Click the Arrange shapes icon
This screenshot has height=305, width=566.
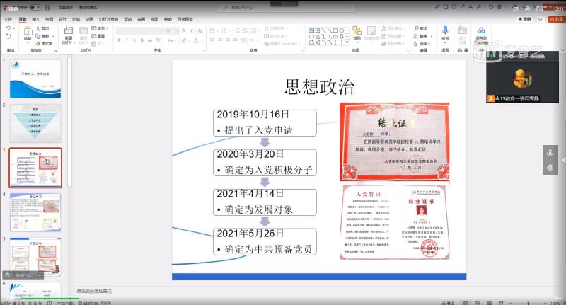coord(357,30)
